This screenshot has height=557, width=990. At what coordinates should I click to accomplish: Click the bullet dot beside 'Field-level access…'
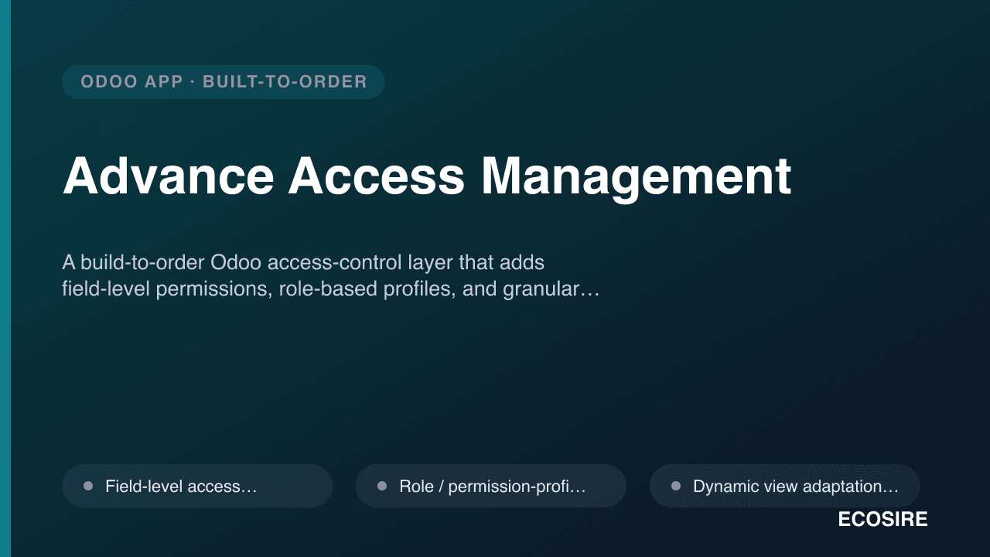[88, 486]
